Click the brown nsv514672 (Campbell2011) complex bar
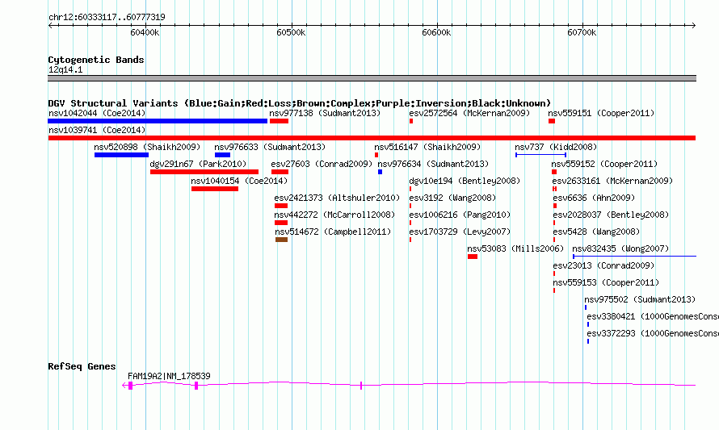 click(x=282, y=240)
